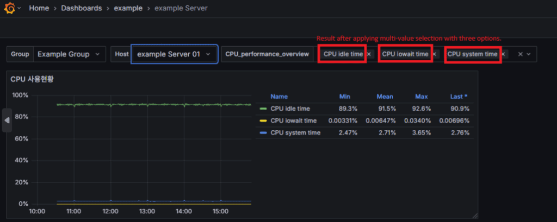557x222 pixels.
Task: Remove the CPU idle time tag
Action: click(x=369, y=54)
